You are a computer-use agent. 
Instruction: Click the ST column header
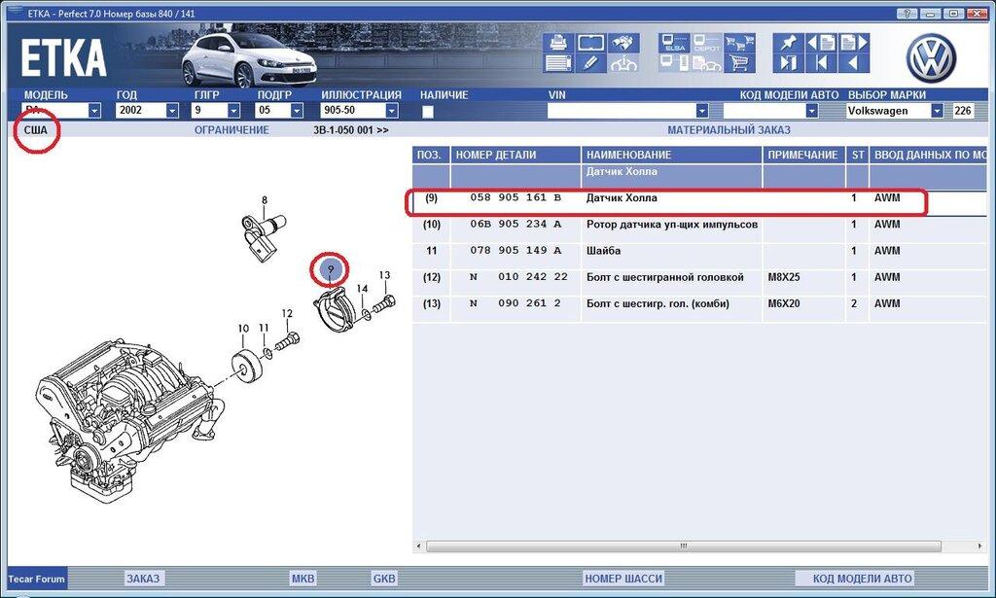tap(858, 155)
